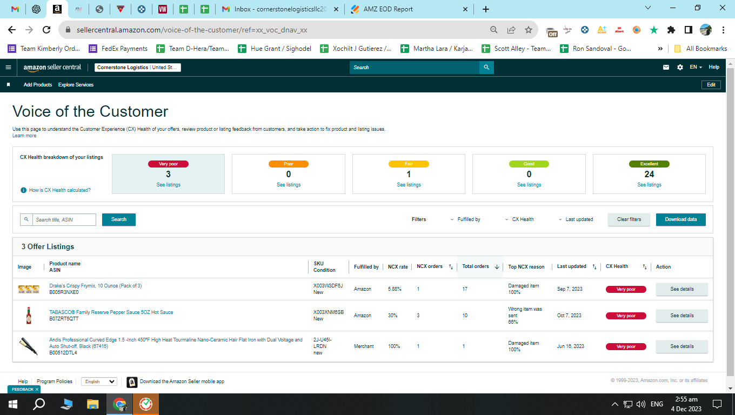
Task: Bookmark this page with the star icon
Action: (529, 30)
